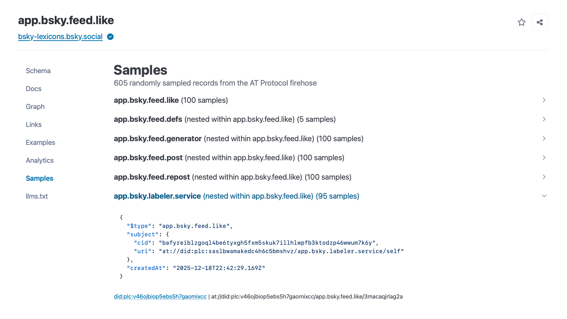Click the star favorite icon
This screenshot has width=567, height=319.
tap(521, 22)
